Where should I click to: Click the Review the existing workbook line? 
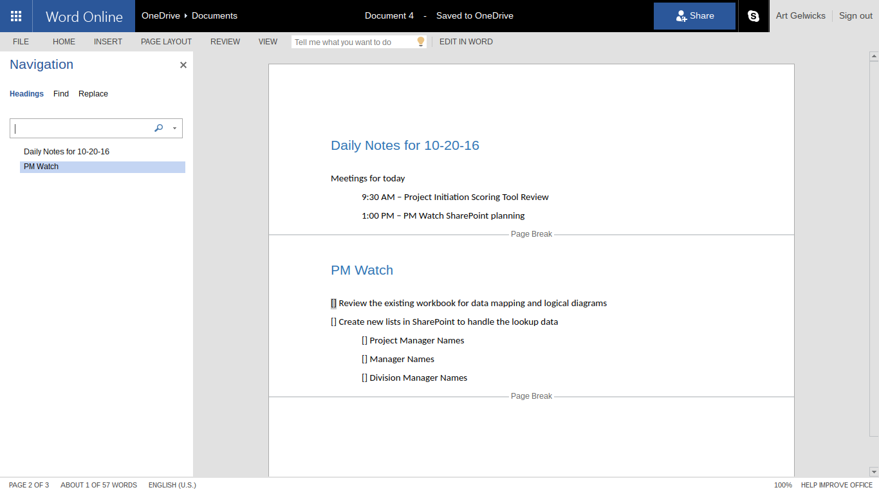pyautogui.click(x=468, y=304)
